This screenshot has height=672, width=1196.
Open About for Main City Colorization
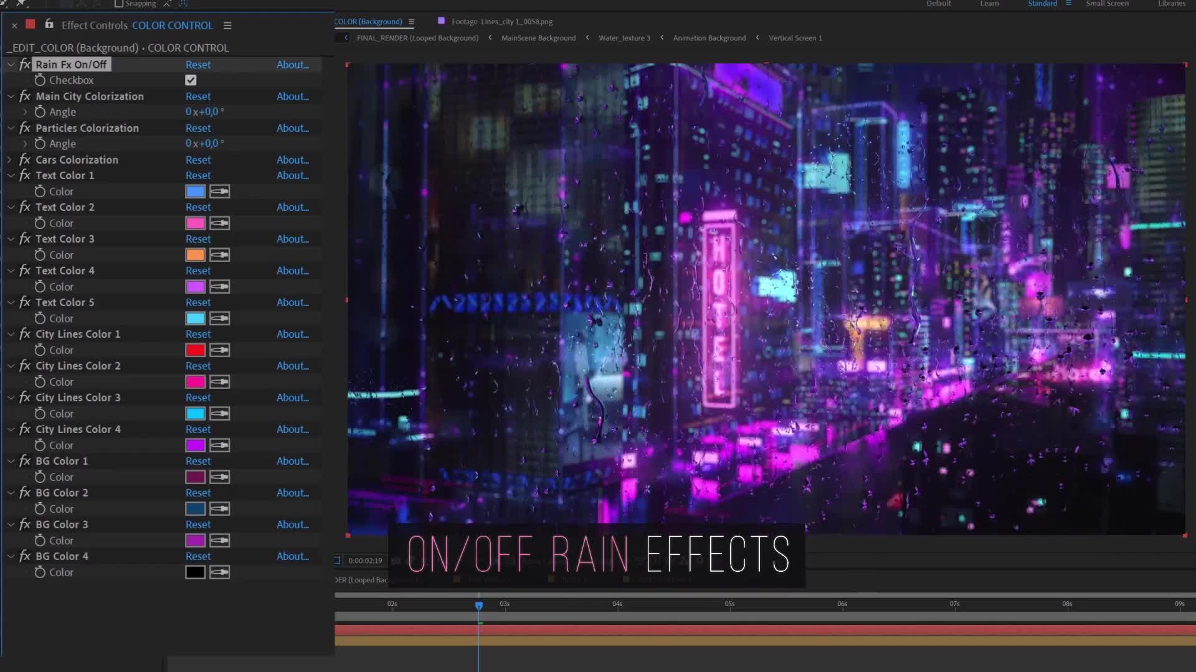click(x=293, y=96)
